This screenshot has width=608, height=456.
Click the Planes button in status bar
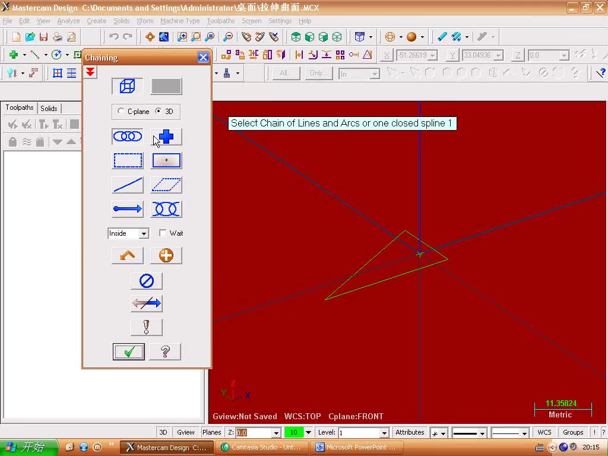(212, 432)
